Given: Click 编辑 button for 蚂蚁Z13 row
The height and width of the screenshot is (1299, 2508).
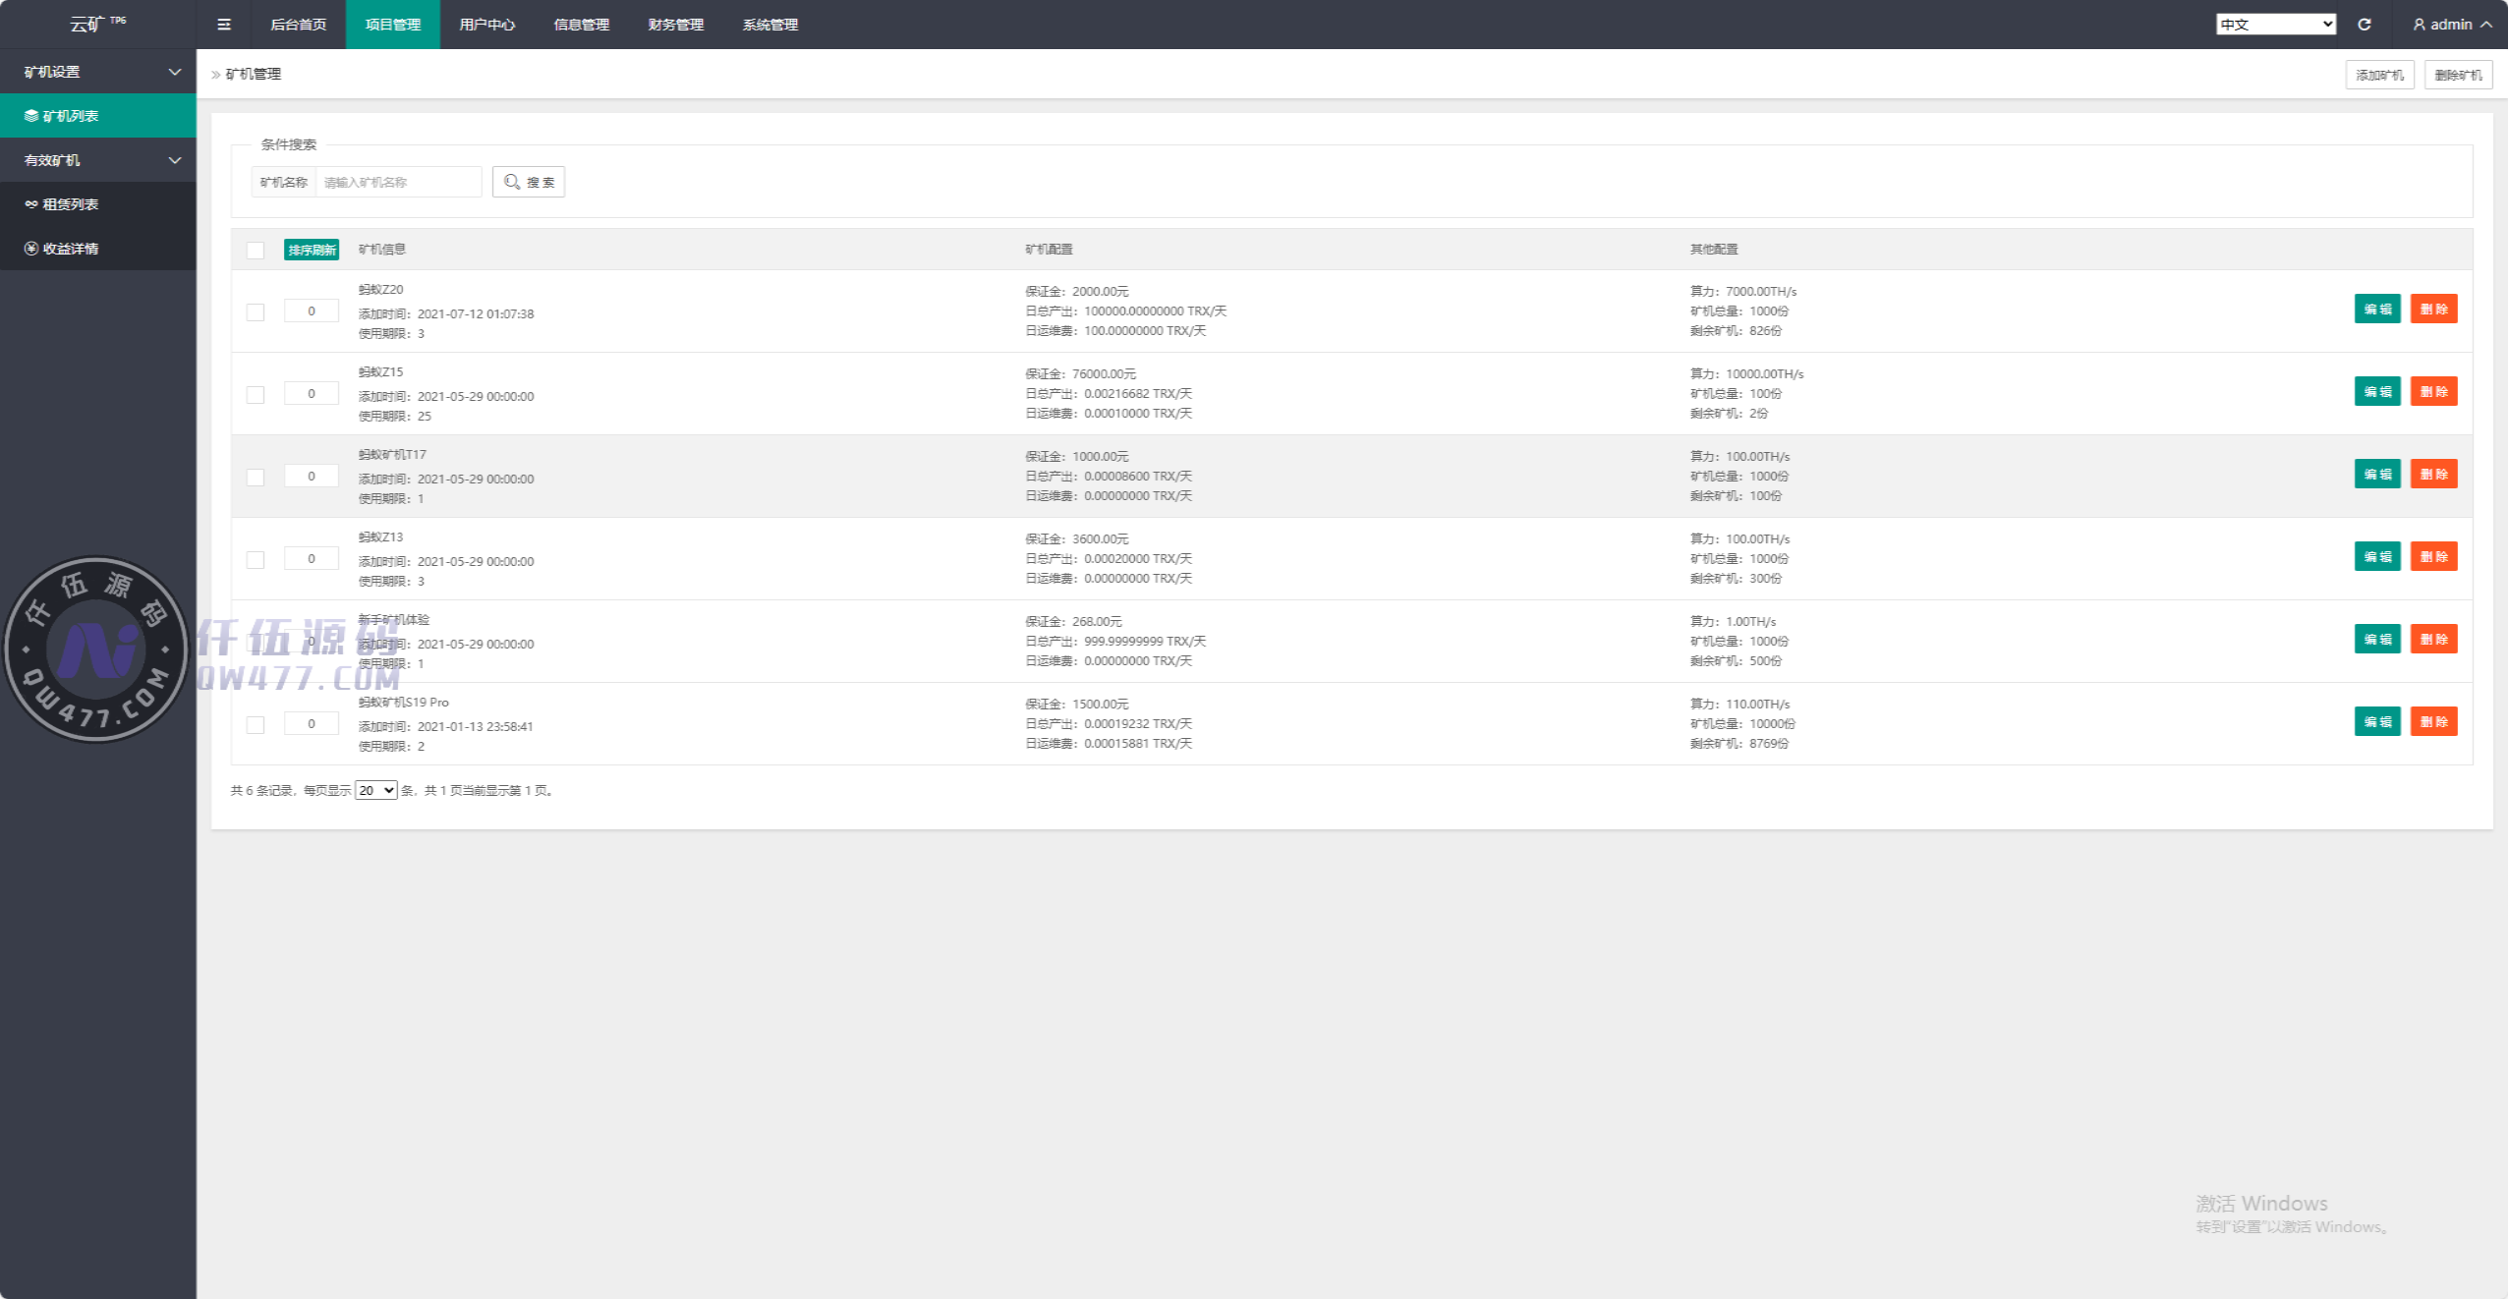Looking at the screenshot, I should coord(2377,557).
